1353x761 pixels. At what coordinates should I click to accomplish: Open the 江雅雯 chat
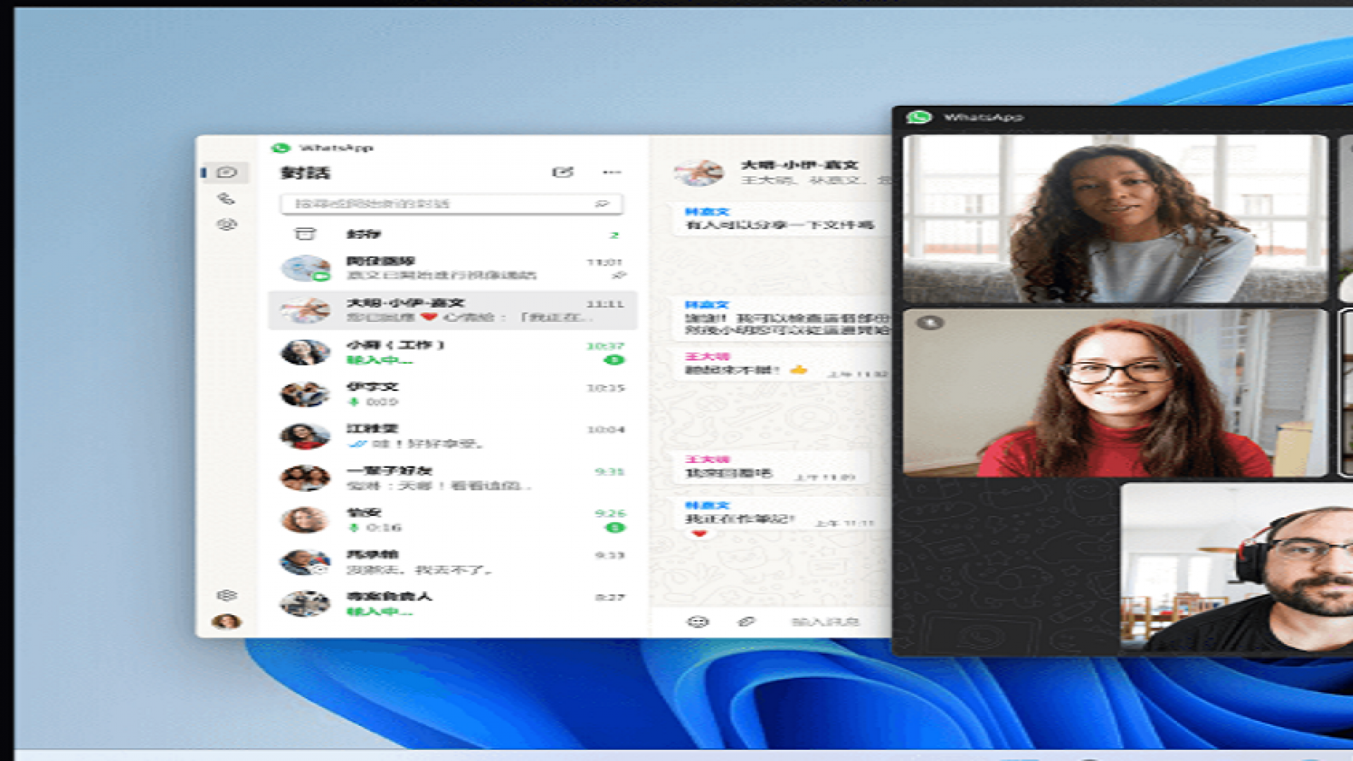point(452,436)
